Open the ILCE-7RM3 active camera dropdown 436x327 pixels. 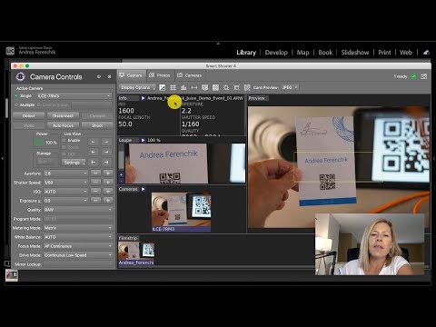(74, 95)
